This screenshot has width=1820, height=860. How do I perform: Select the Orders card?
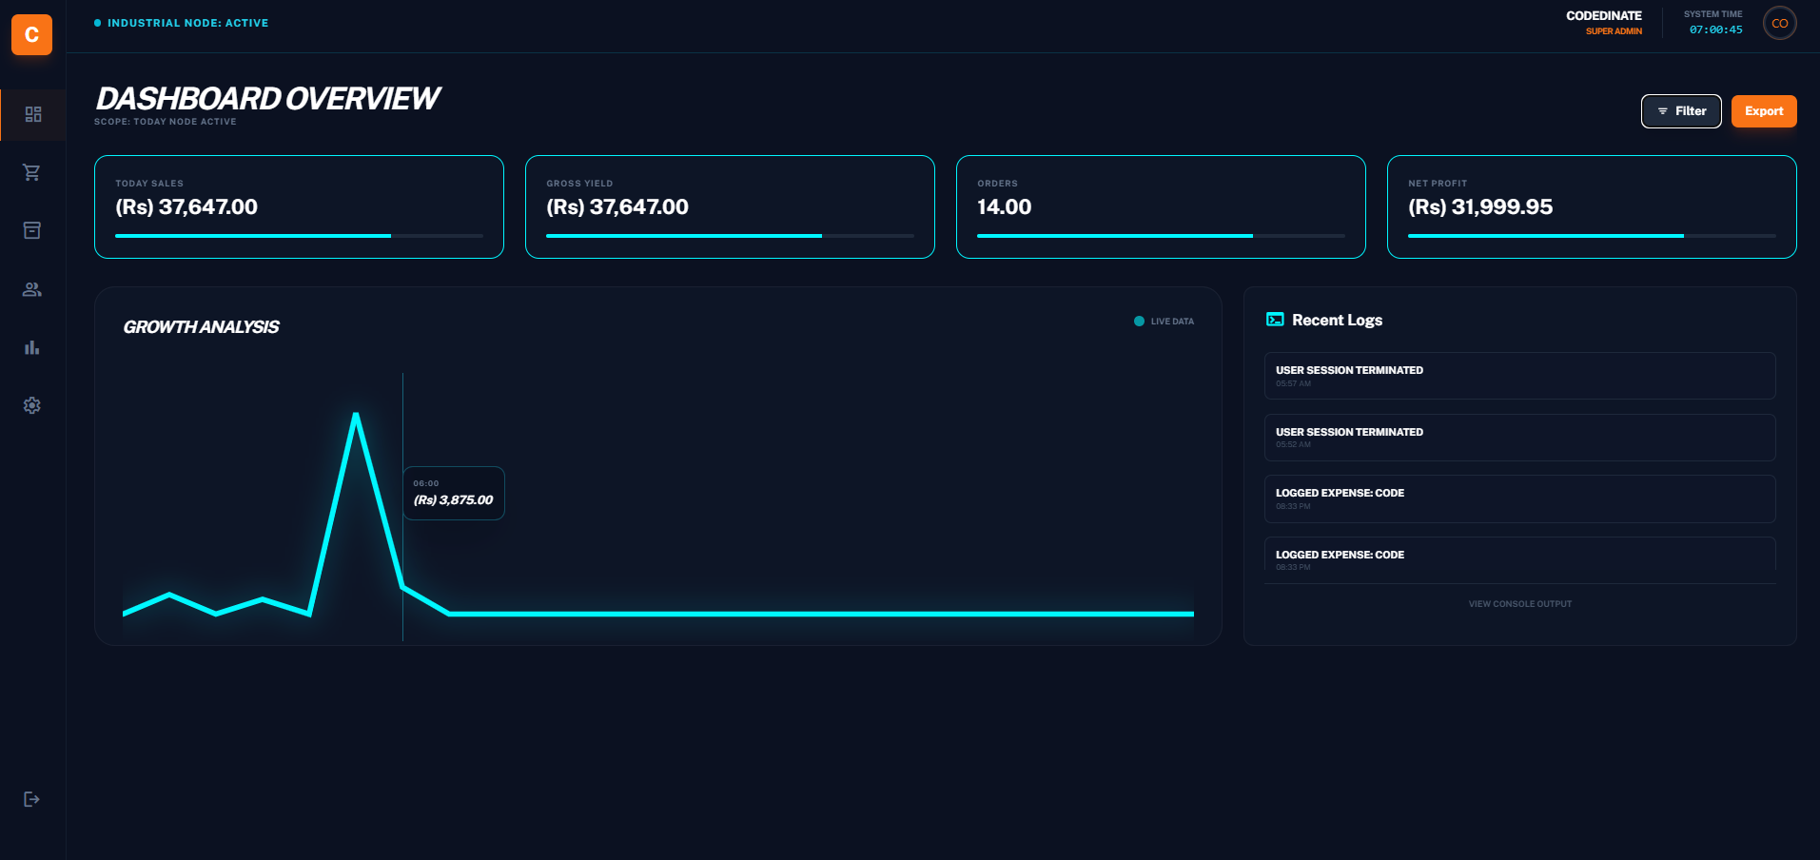1161,206
